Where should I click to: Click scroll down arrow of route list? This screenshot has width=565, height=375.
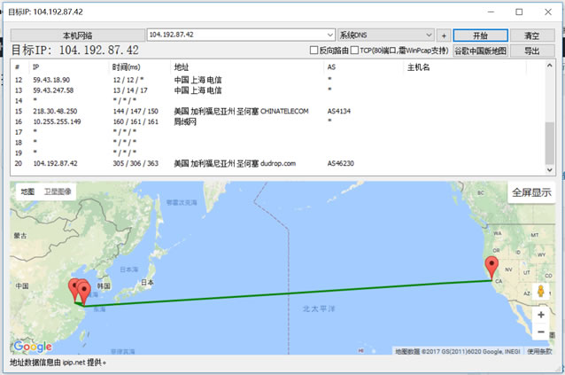point(550,169)
